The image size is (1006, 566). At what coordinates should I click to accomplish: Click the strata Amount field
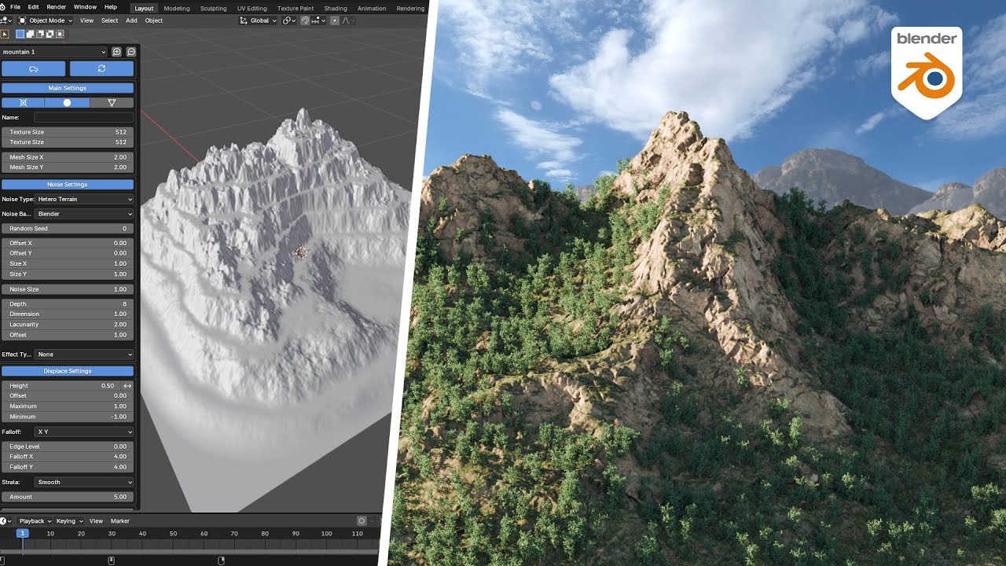(68, 497)
